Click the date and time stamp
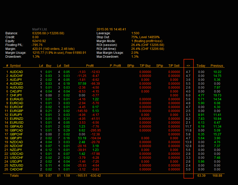The height and width of the screenshot is (185, 238). tap(111, 29)
